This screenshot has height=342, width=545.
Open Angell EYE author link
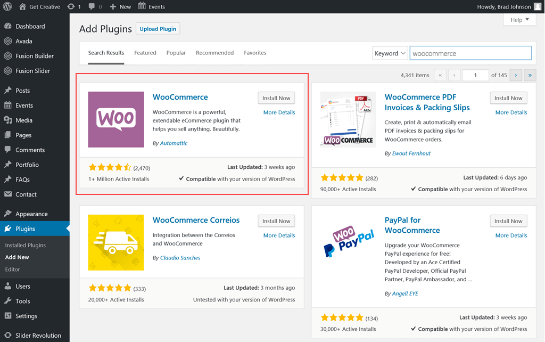point(405,294)
